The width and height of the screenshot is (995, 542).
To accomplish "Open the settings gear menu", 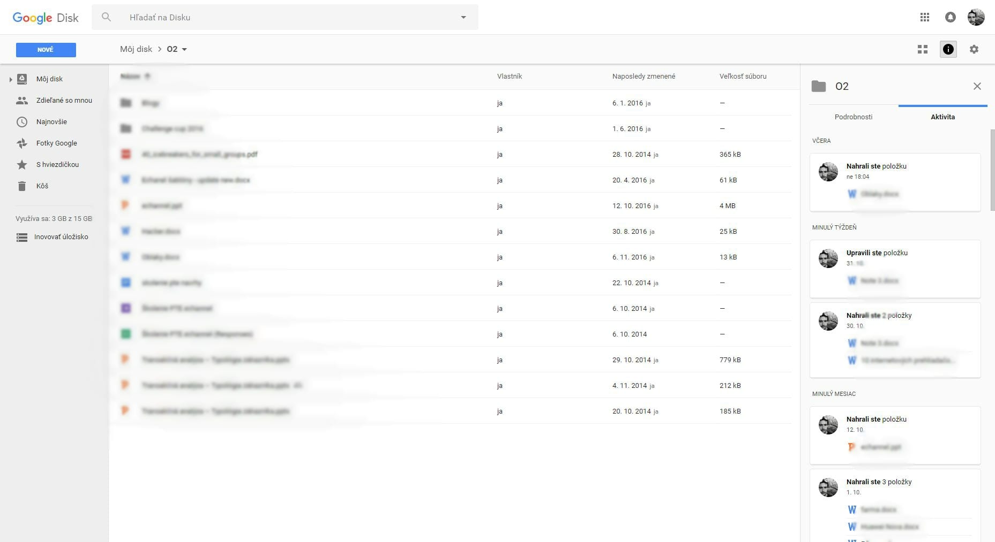I will [x=974, y=49].
